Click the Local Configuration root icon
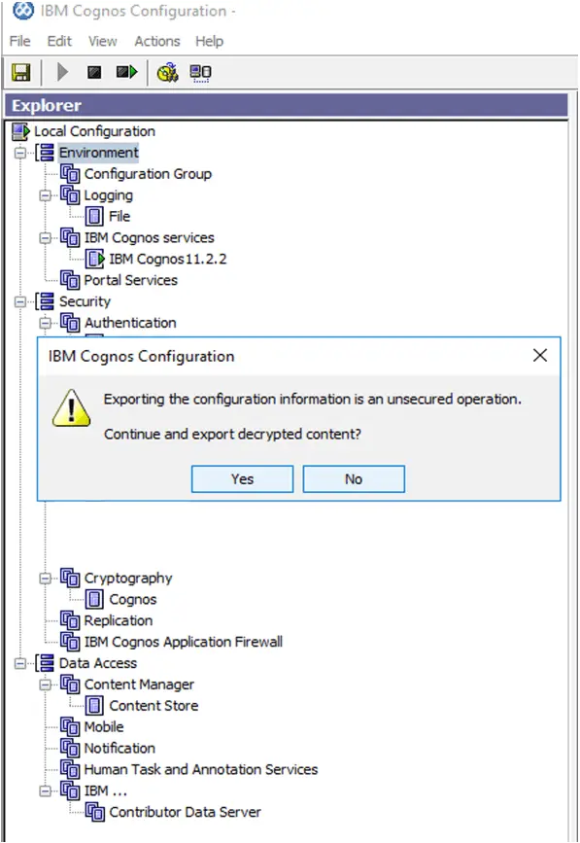Screen dimensions: 580x843 21,131
